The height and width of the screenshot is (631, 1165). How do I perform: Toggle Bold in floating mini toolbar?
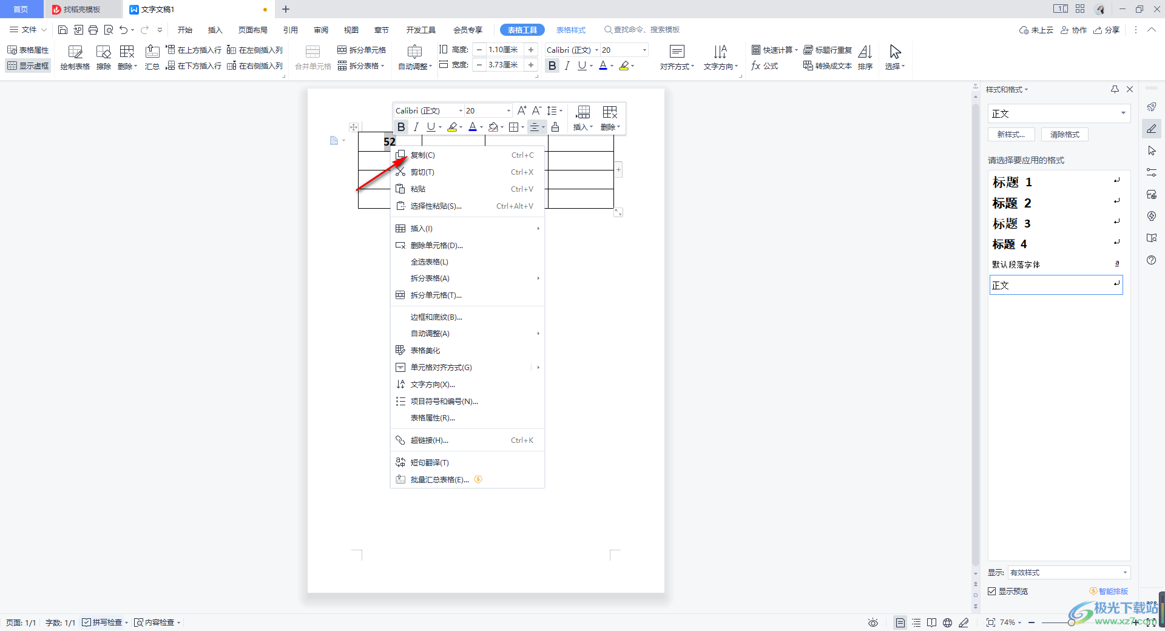pos(401,127)
